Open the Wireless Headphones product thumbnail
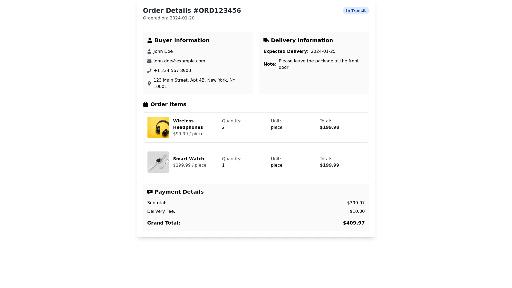 click(x=158, y=127)
